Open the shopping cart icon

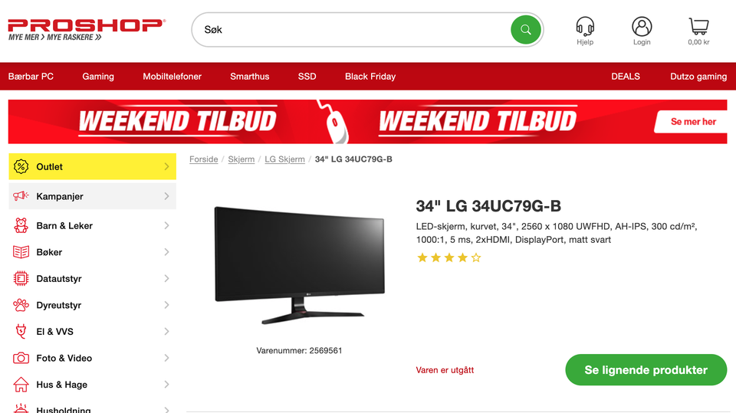698,26
